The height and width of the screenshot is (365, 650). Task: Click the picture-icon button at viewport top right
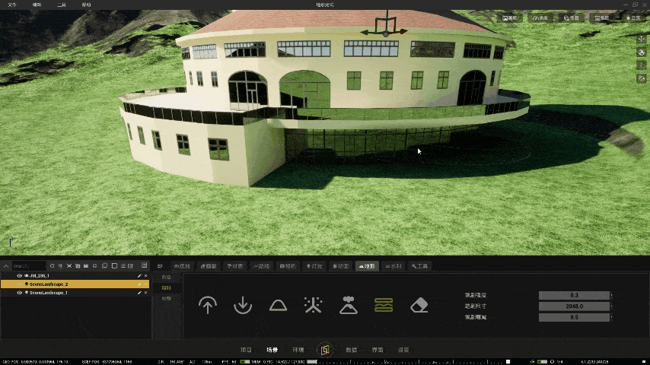509,17
